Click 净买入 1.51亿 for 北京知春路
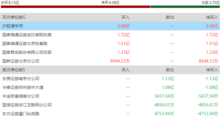The image size is (220, 116). click(x=212, y=44)
